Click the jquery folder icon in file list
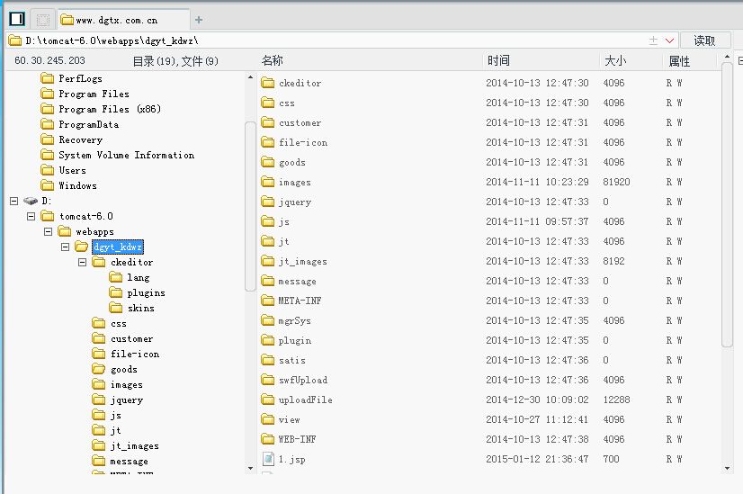This screenshot has width=743, height=494. tap(268, 202)
